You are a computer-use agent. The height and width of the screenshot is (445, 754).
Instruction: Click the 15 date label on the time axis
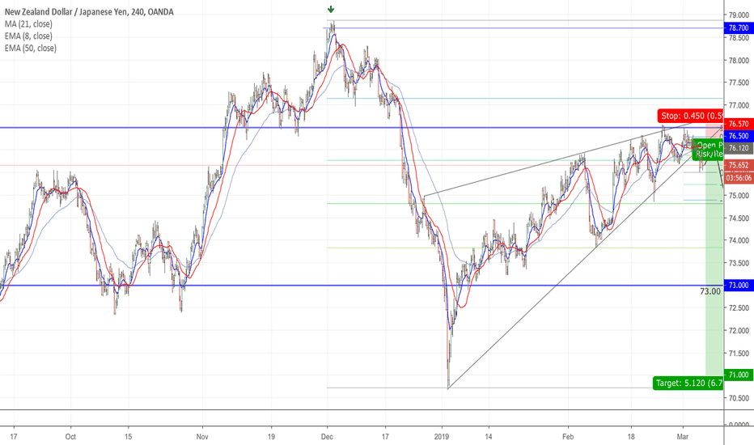(x=128, y=437)
